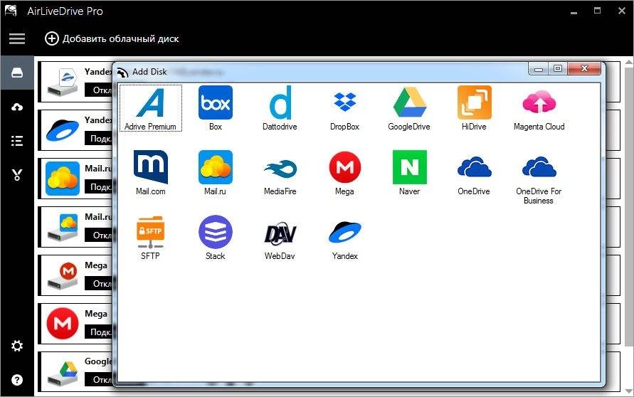Viewport: 634px width, 397px height.
Task: Open the list view sidebar icon
Action: [17, 141]
